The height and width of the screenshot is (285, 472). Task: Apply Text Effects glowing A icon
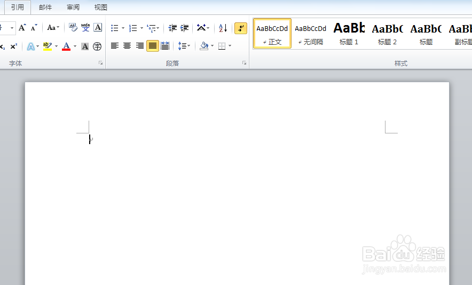[x=31, y=46]
